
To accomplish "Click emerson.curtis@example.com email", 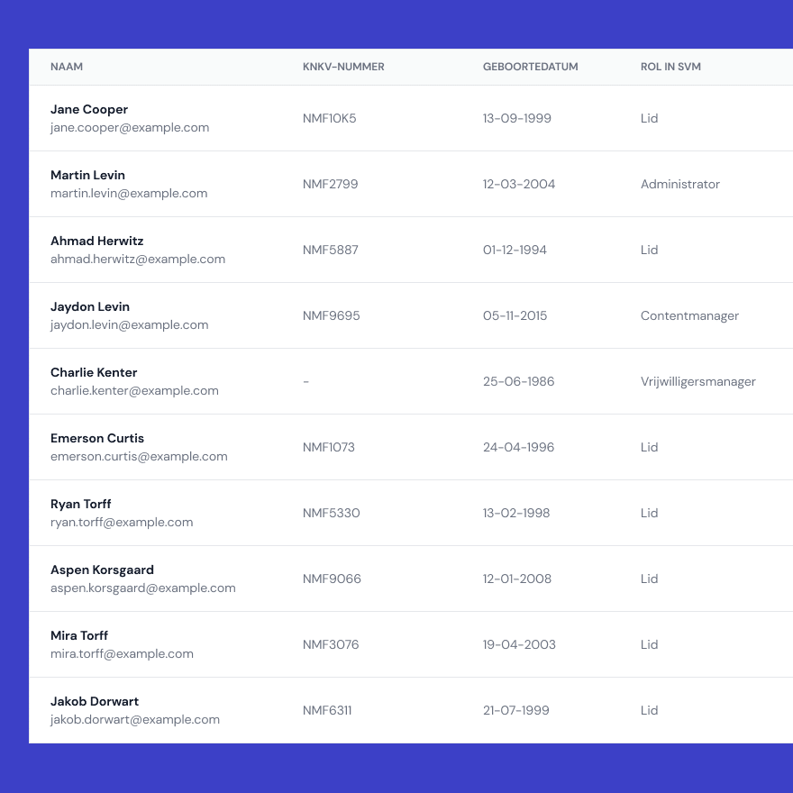I will [x=139, y=457].
